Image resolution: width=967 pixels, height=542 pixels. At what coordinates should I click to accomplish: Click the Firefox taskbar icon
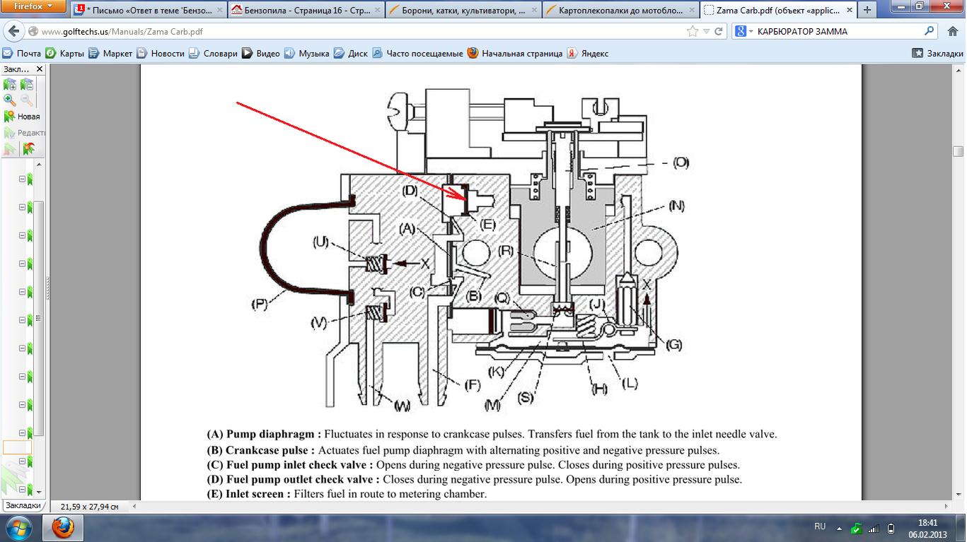63,528
